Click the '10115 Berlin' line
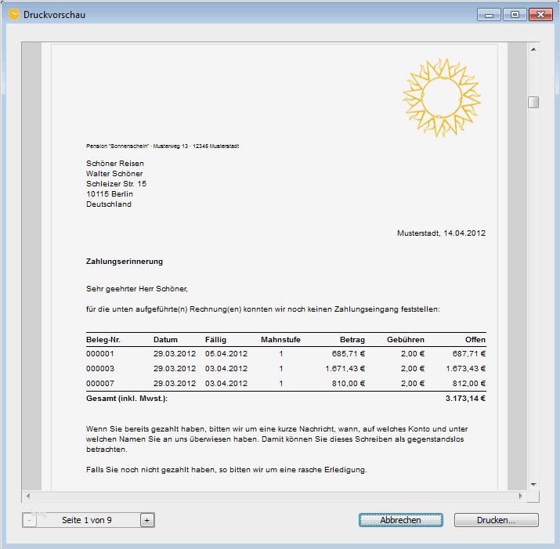560x549 pixels. coord(110,194)
